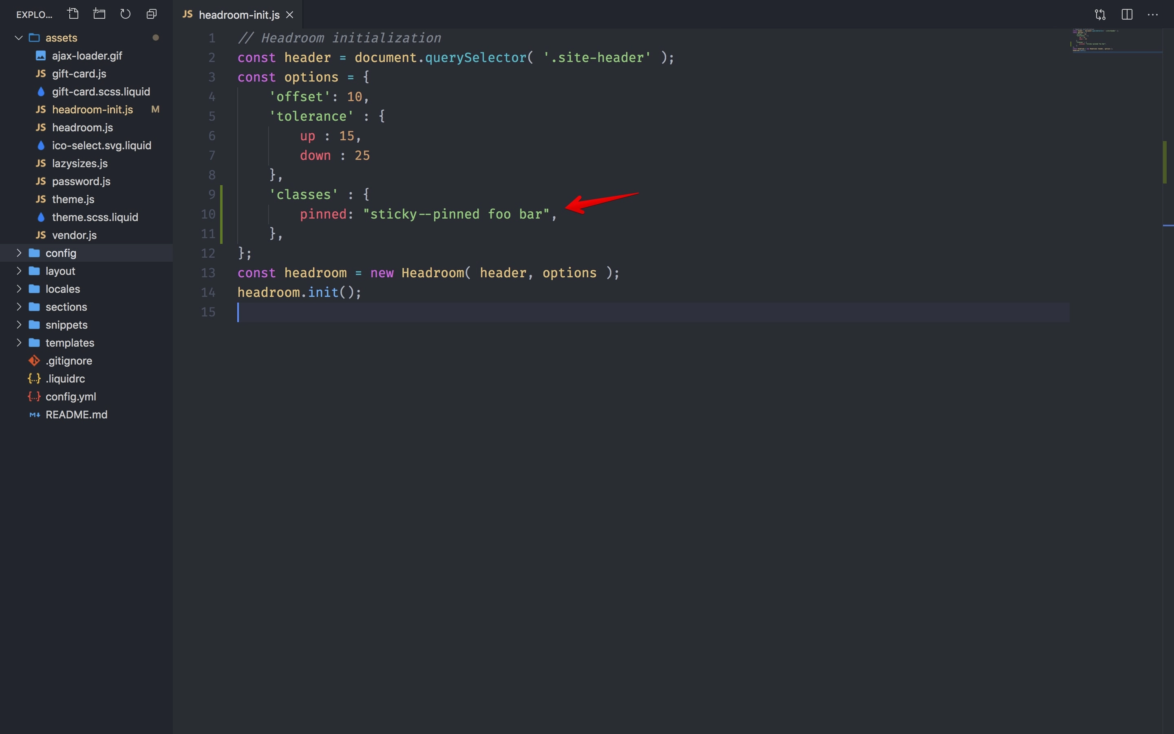
Task: Open the .gitignore file
Action: click(86, 361)
